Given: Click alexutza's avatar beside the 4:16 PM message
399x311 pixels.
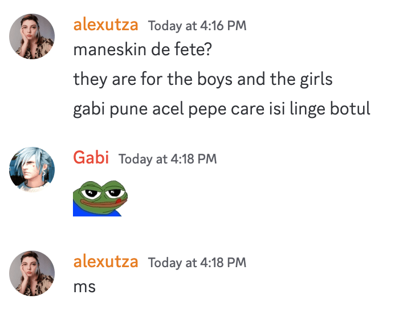Looking at the screenshot, I should tap(32, 36).
